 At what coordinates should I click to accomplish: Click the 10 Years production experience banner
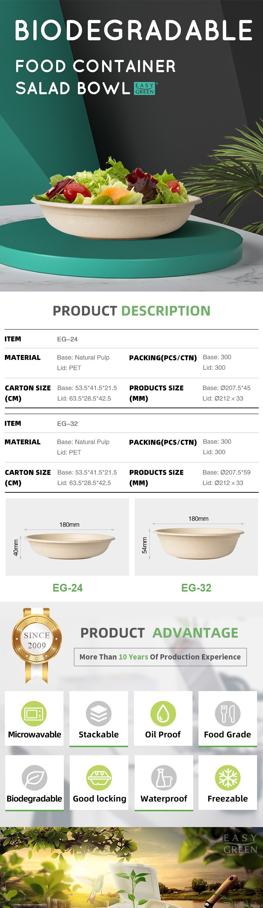(x=160, y=657)
